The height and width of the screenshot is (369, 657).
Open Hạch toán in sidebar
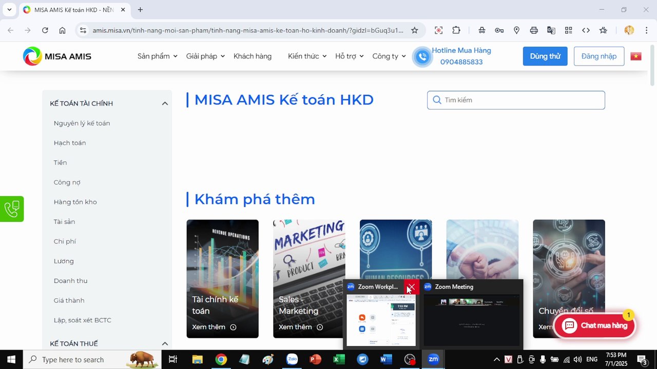[70, 143]
